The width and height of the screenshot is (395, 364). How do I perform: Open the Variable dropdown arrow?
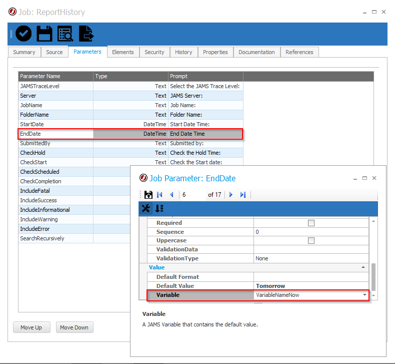tap(364, 295)
